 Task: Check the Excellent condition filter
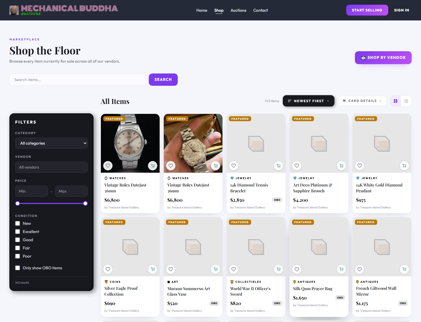18,232
